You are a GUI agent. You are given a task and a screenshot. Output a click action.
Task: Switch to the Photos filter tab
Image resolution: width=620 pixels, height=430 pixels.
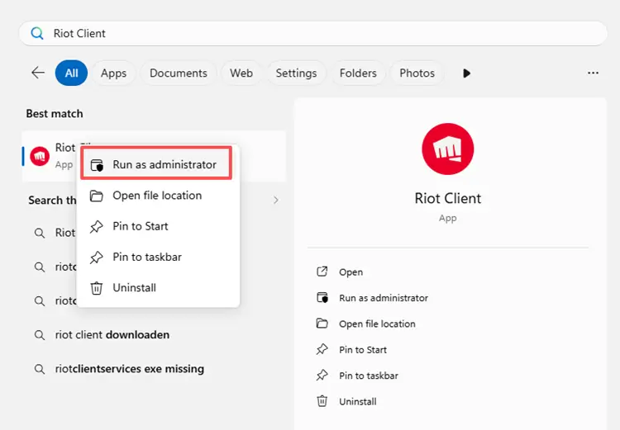point(417,73)
